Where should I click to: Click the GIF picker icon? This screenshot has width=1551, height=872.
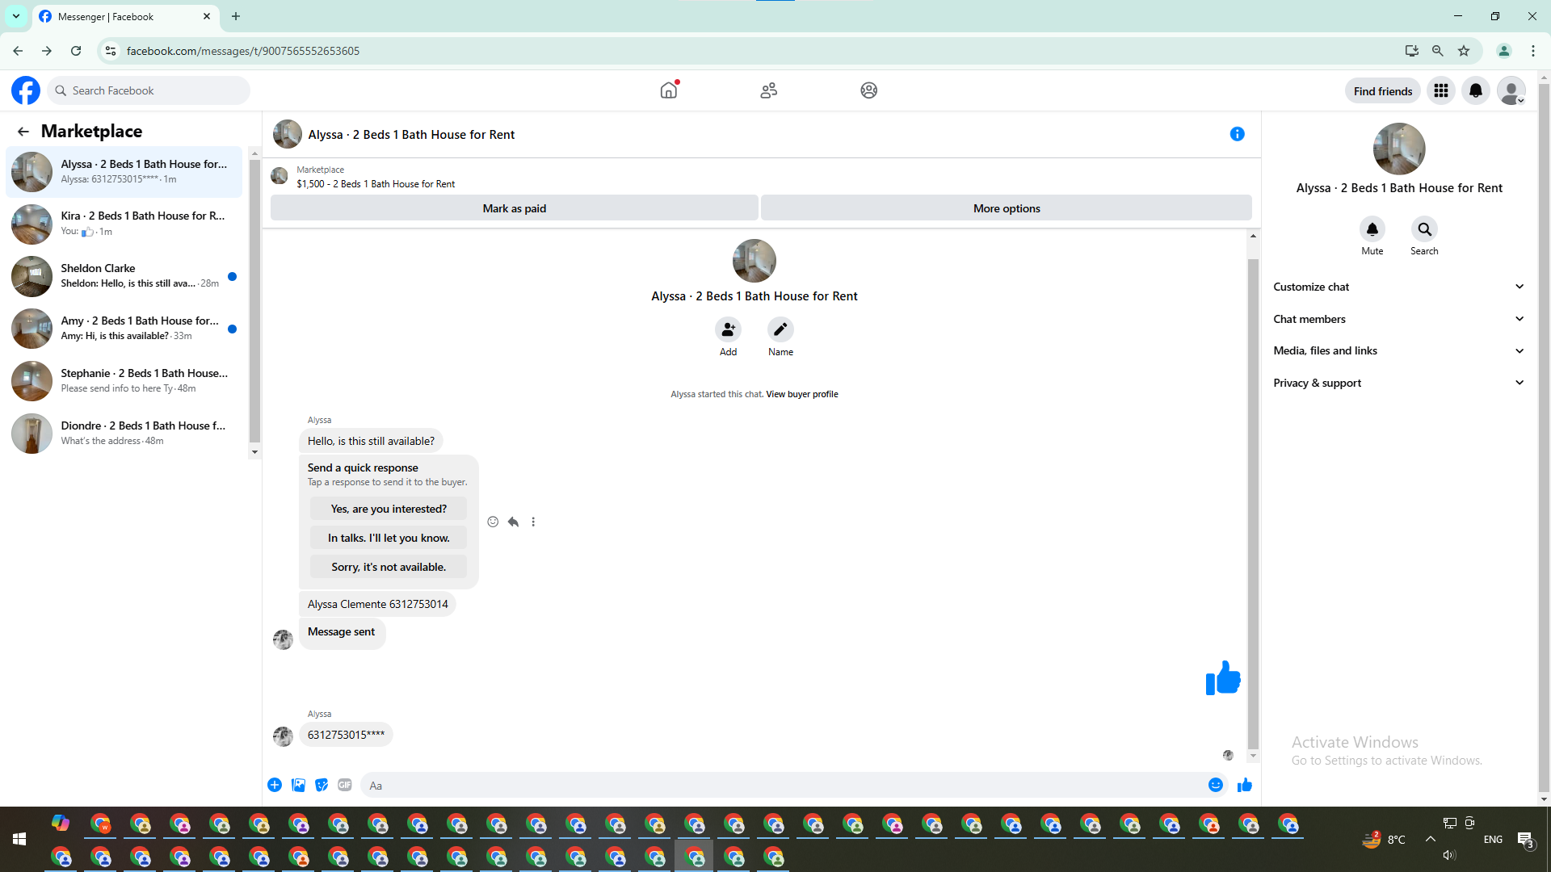click(345, 785)
